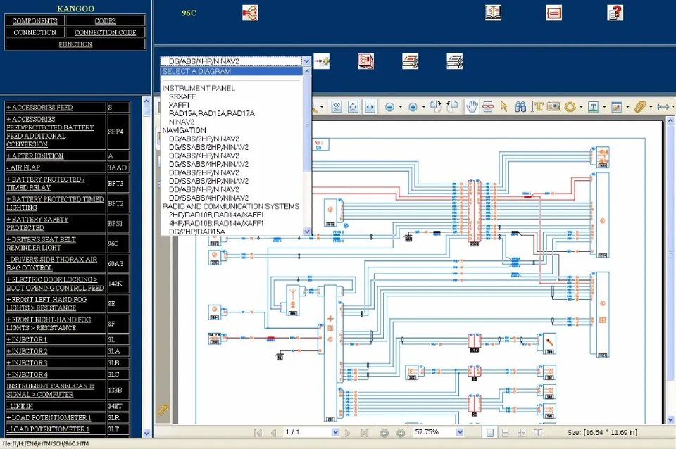Toggle facing continuous layout
Viewport: 676px width, 449px height.
(521, 433)
